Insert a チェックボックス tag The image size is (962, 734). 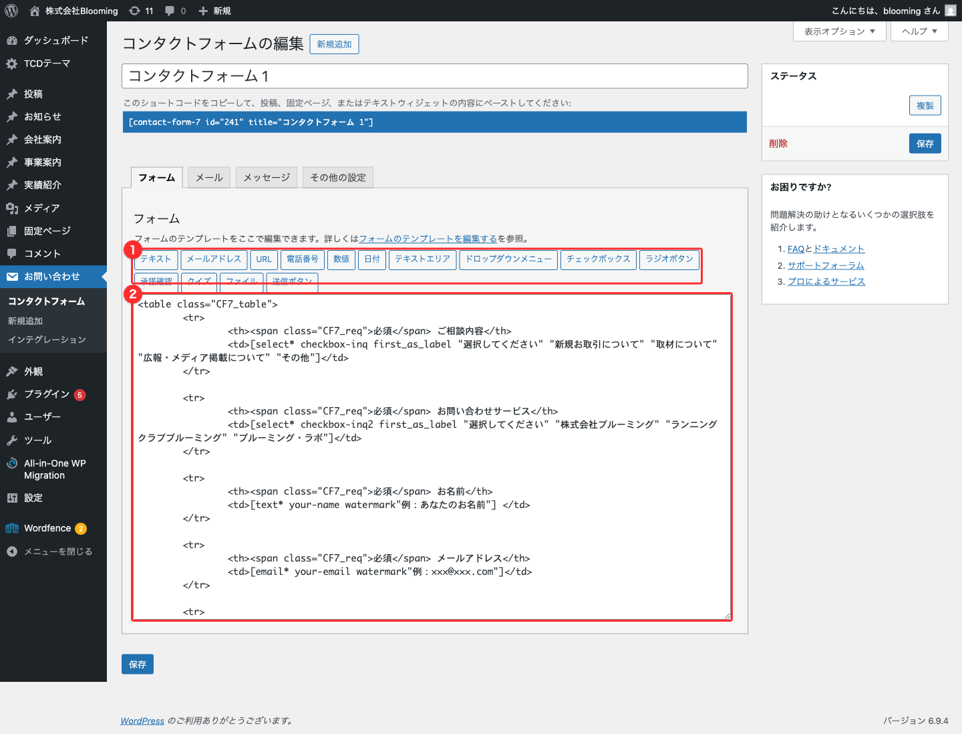[599, 259]
